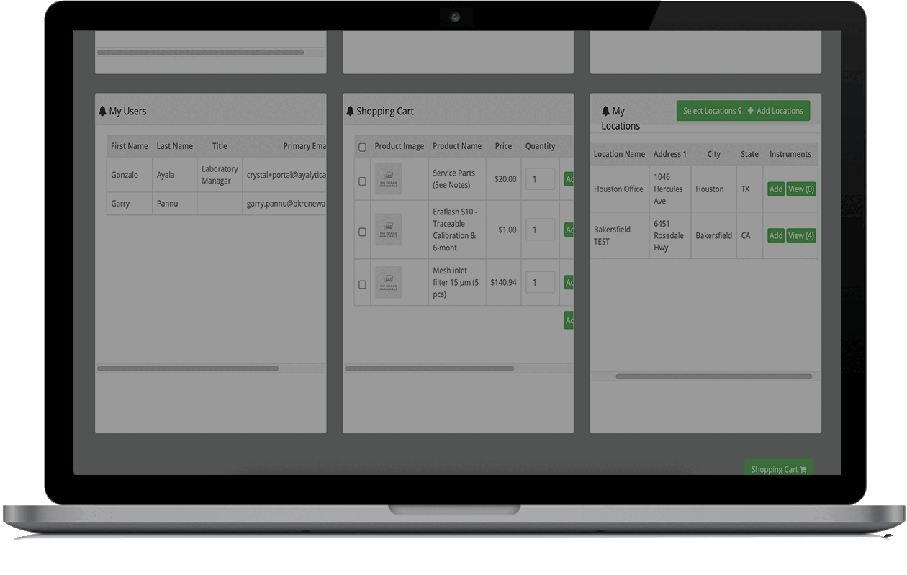Open the bottom Shopping Cart button
Screen dimensions: 907x575
[778, 469]
